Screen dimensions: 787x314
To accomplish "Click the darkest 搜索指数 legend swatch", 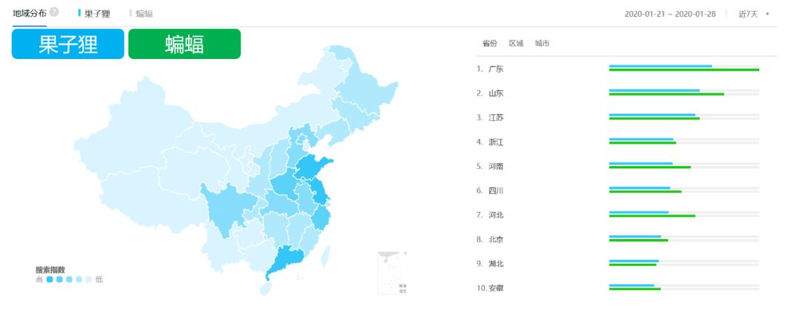I will pyautogui.click(x=50, y=279).
